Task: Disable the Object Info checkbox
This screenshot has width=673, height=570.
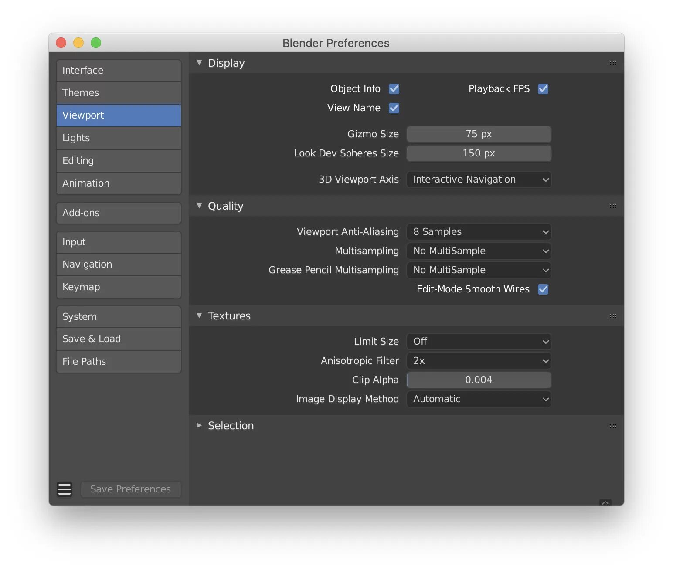Action: click(394, 89)
